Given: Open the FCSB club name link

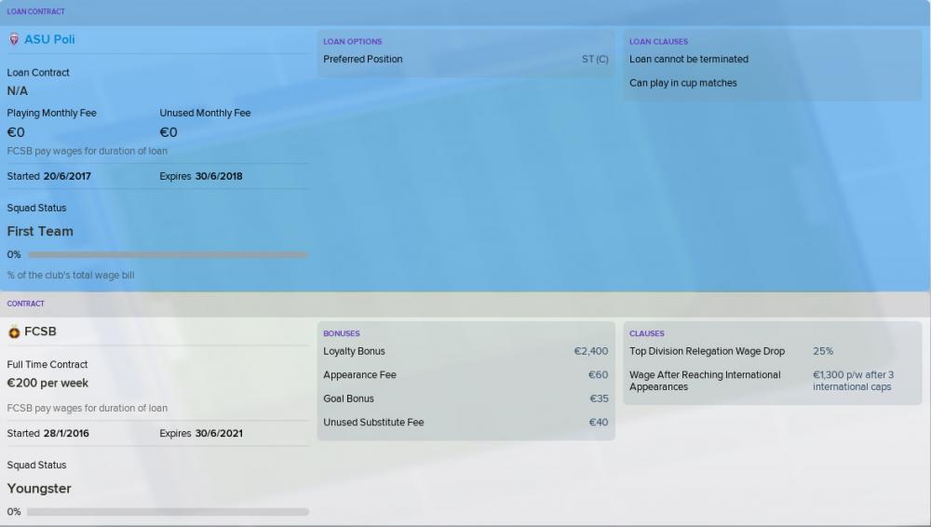Looking at the screenshot, I should (40, 331).
